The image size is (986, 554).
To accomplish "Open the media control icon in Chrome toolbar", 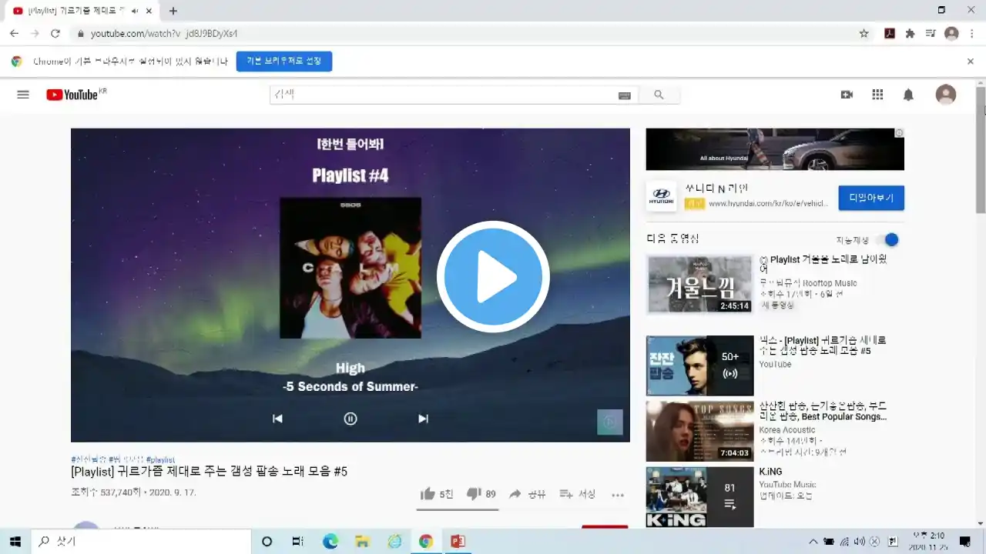I will (x=931, y=33).
